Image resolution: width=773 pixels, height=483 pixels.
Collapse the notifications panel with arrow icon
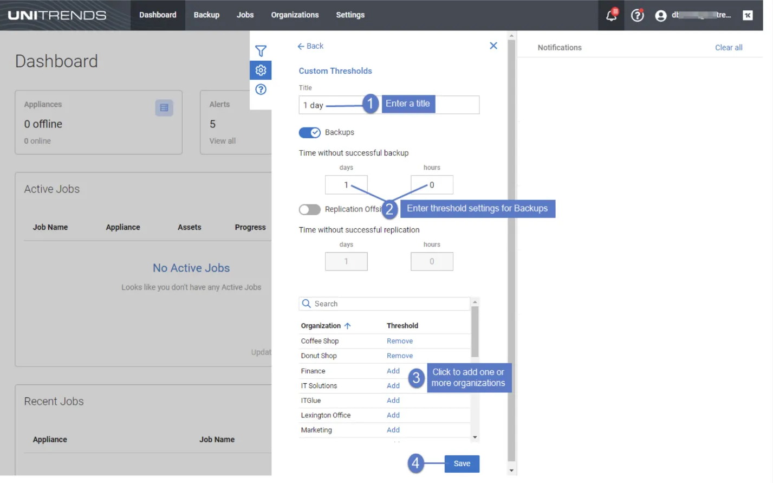748,15
